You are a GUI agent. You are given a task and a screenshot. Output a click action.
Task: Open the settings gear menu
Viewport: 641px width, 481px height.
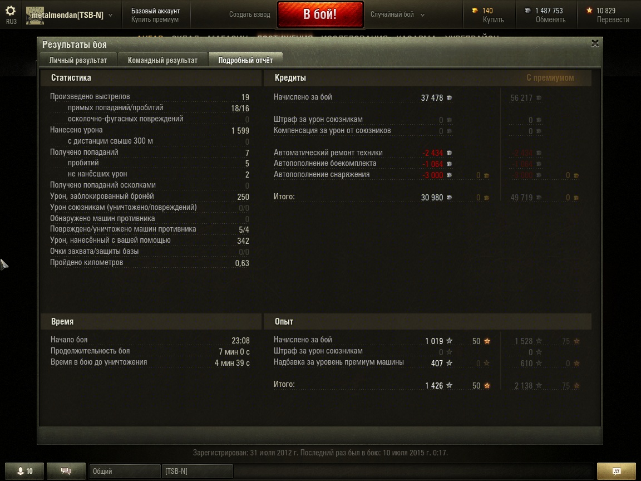[11, 11]
